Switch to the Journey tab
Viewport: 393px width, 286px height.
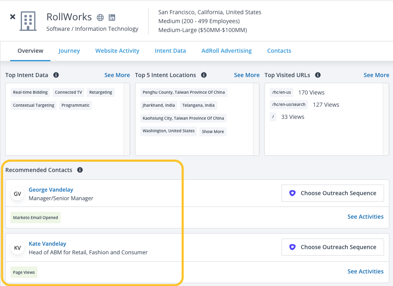pyautogui.click(x=69, y=51)
